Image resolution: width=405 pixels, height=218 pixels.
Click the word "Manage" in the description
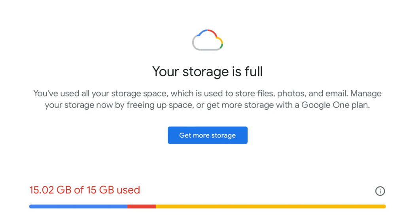(366, 94)
